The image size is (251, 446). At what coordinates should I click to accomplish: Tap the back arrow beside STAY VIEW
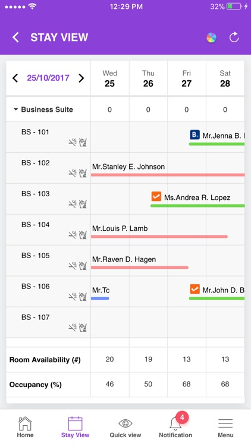point(15,37)
